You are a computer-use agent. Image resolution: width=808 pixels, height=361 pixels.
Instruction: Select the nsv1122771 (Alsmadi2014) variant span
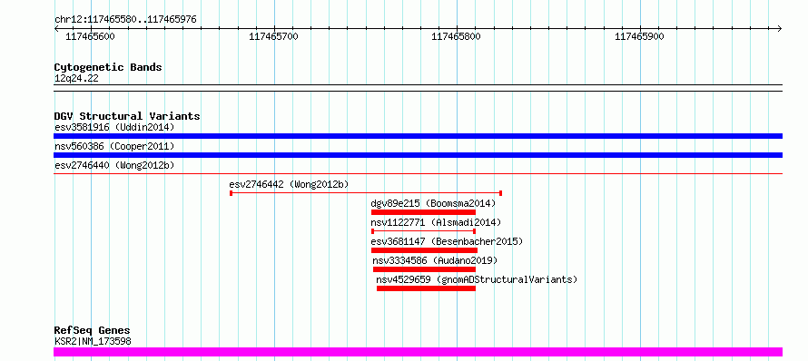point(423,231)
